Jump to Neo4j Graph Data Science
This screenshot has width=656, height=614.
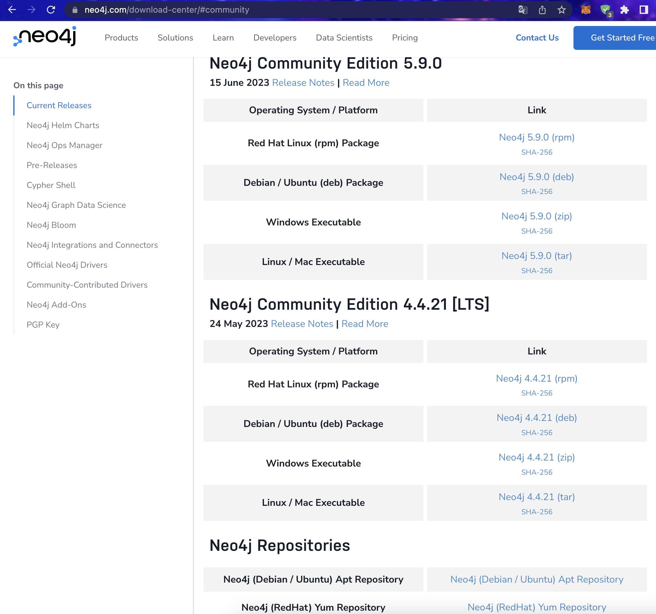[x=76, y=205]
